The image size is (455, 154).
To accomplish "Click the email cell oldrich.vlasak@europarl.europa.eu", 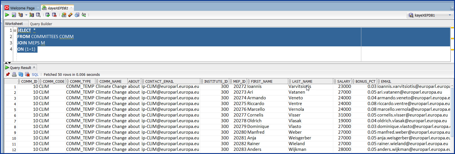I will point(413,121).
